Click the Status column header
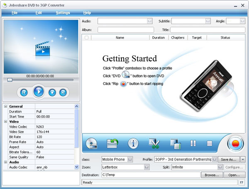 (x=225, y=38)
